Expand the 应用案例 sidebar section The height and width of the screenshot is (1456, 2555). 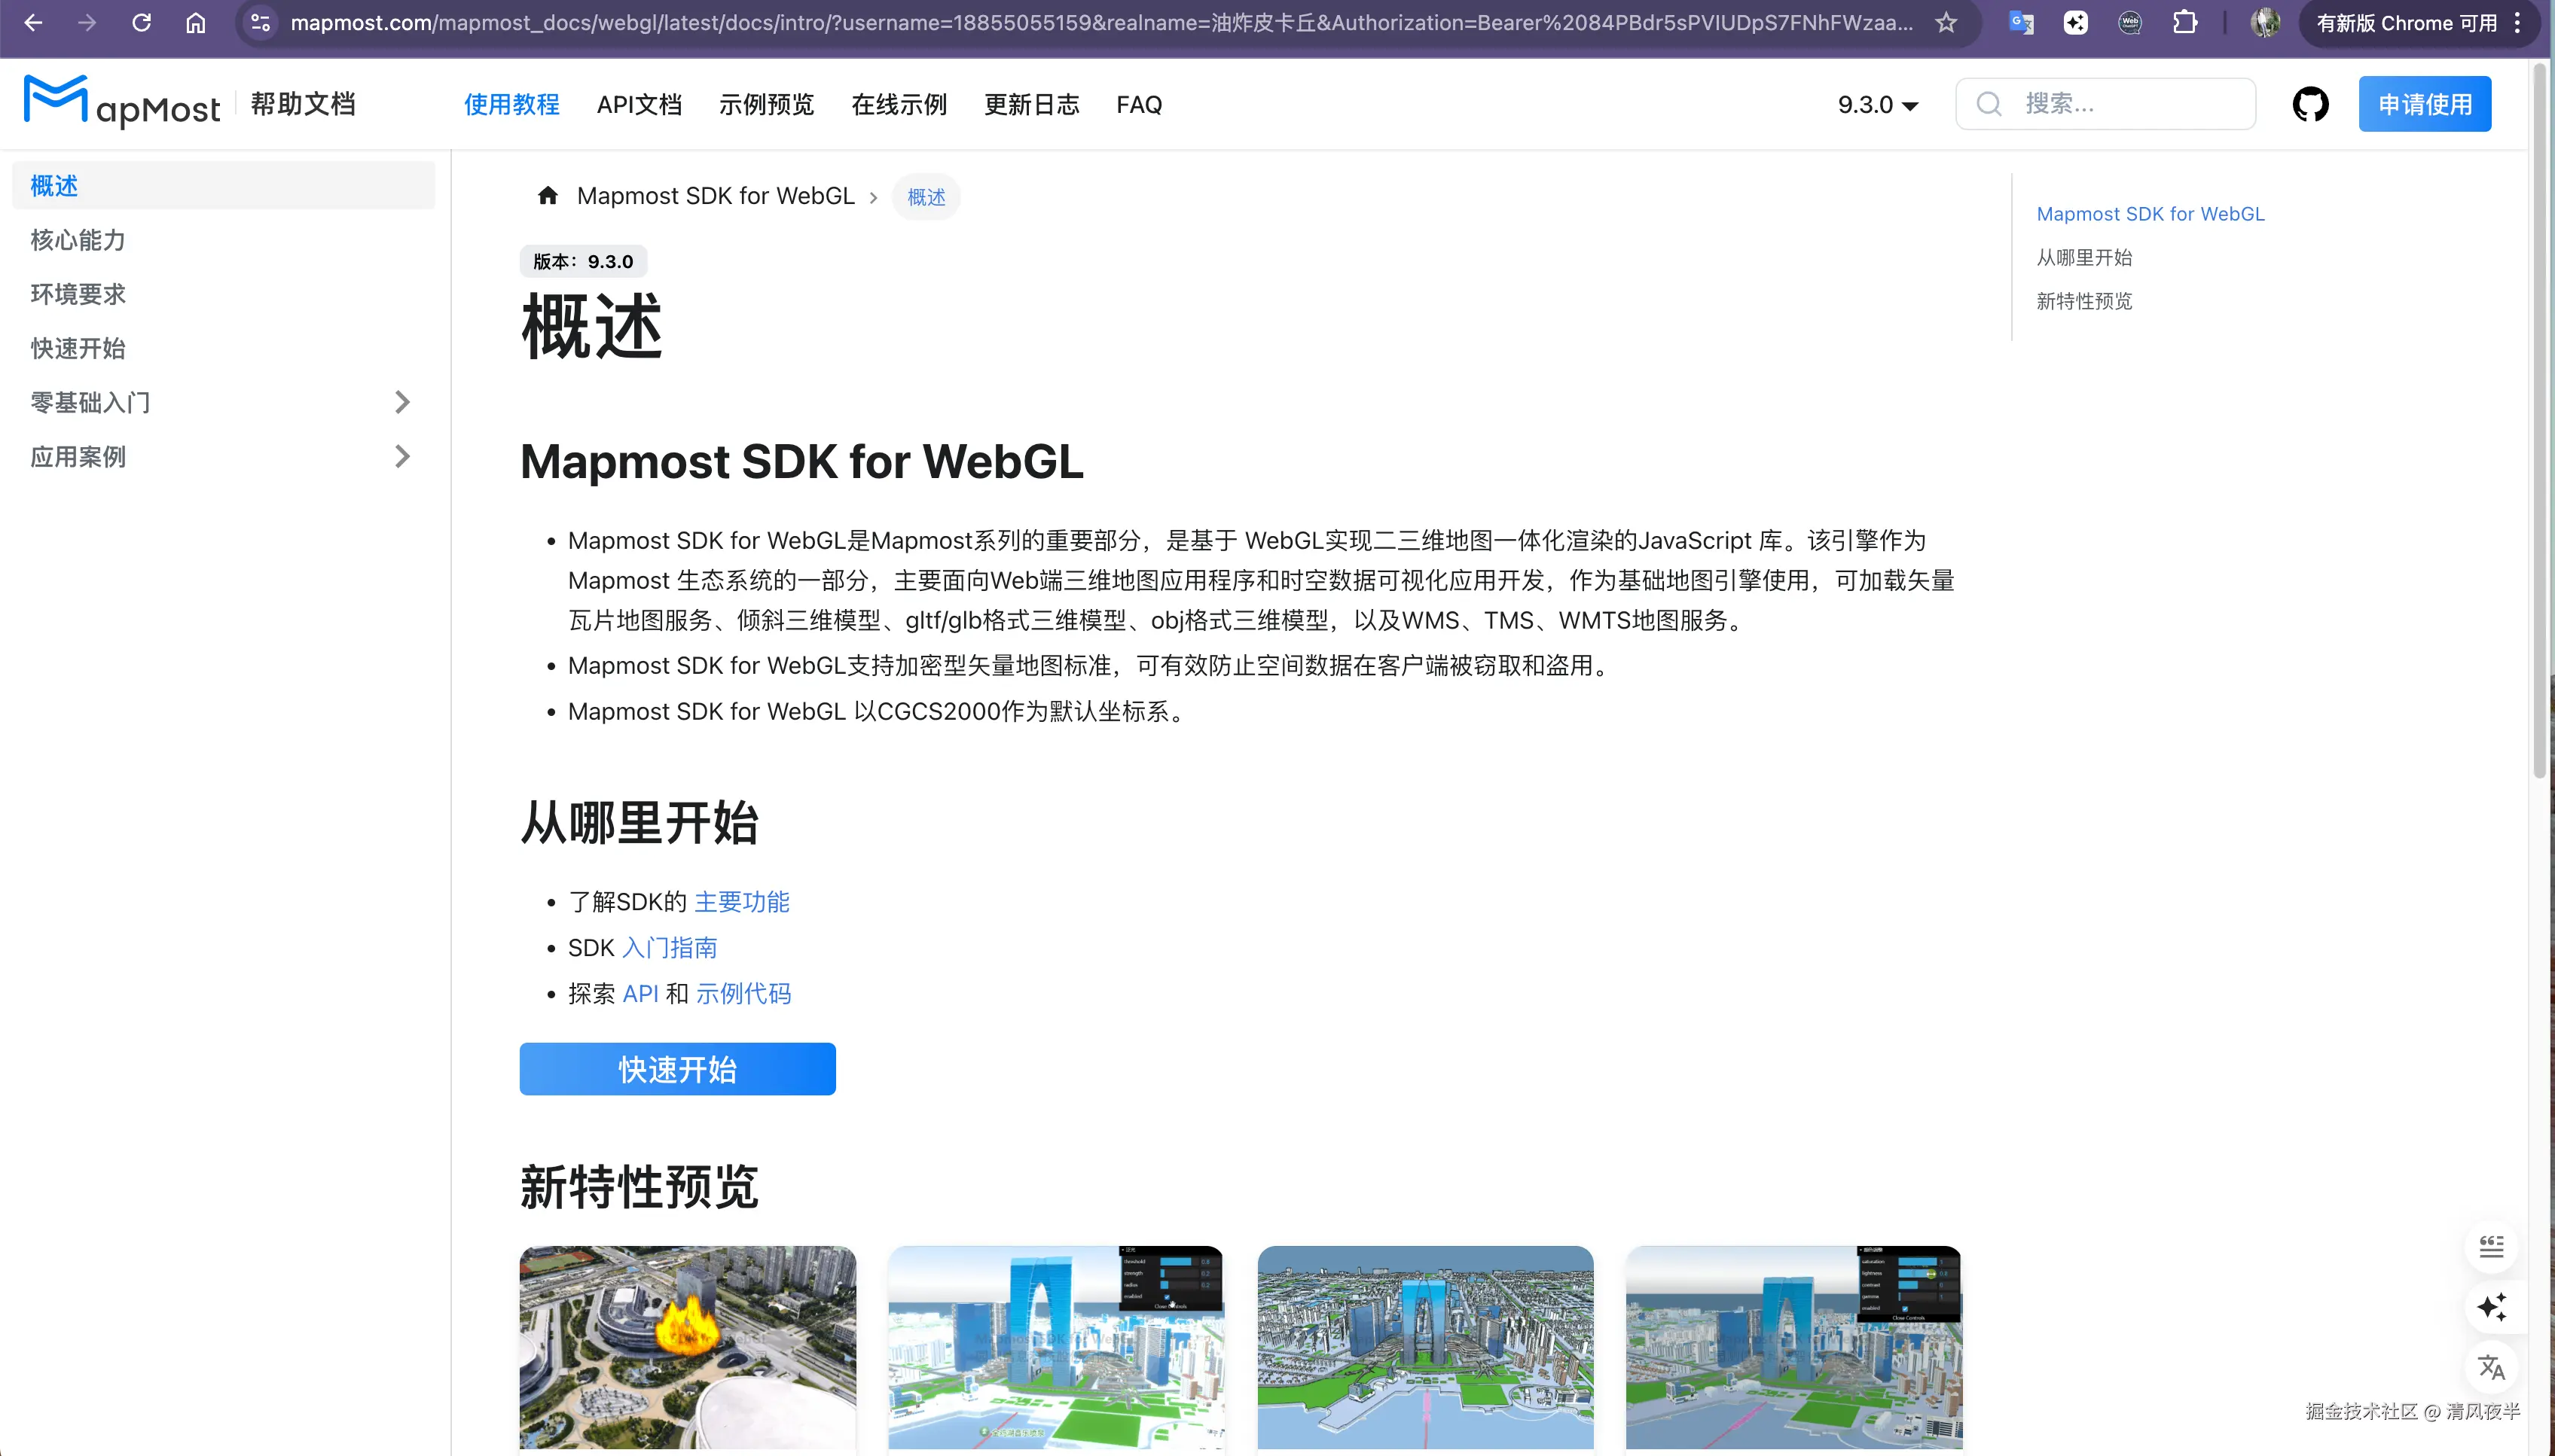[401, 456]
